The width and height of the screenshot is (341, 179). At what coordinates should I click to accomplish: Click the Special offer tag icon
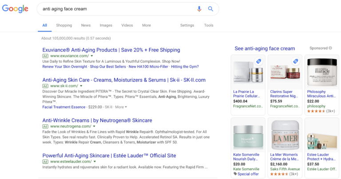tap(235, 174)
